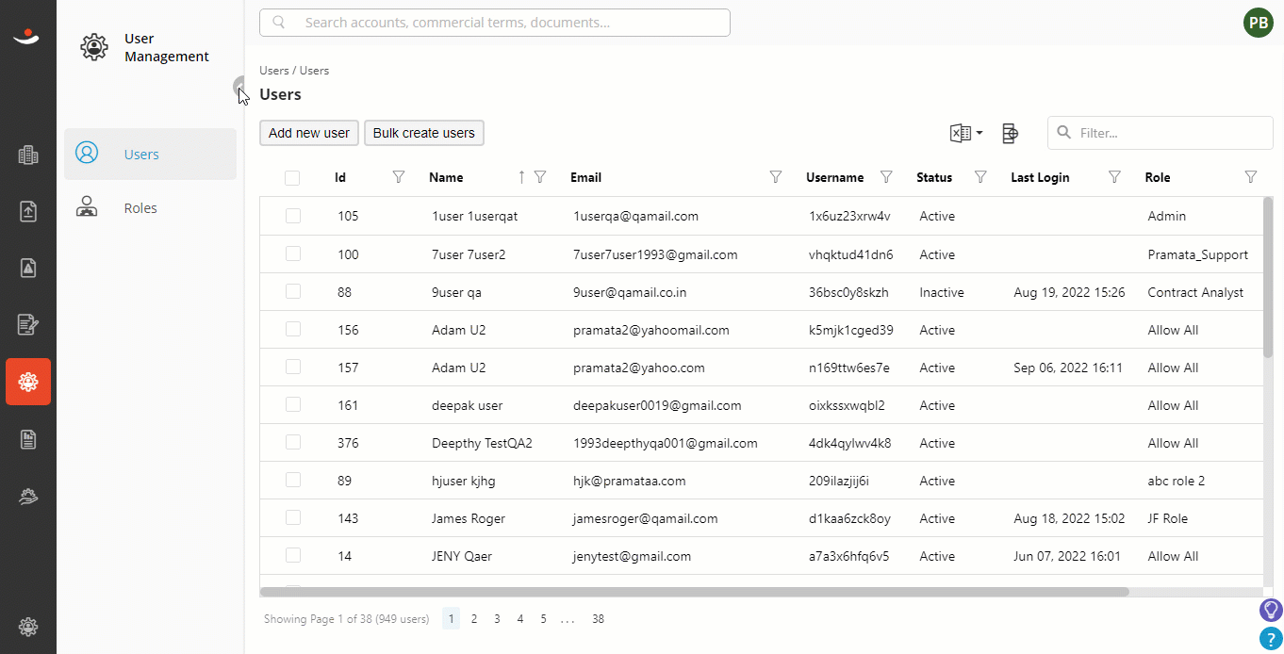Click the Pramata logo icon
The height and width of the screenshot is (654, 1284).
coord(27,37)
